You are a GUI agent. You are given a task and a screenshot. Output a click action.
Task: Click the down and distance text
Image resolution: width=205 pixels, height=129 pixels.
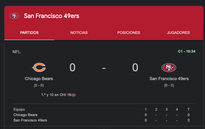(56, 95)
